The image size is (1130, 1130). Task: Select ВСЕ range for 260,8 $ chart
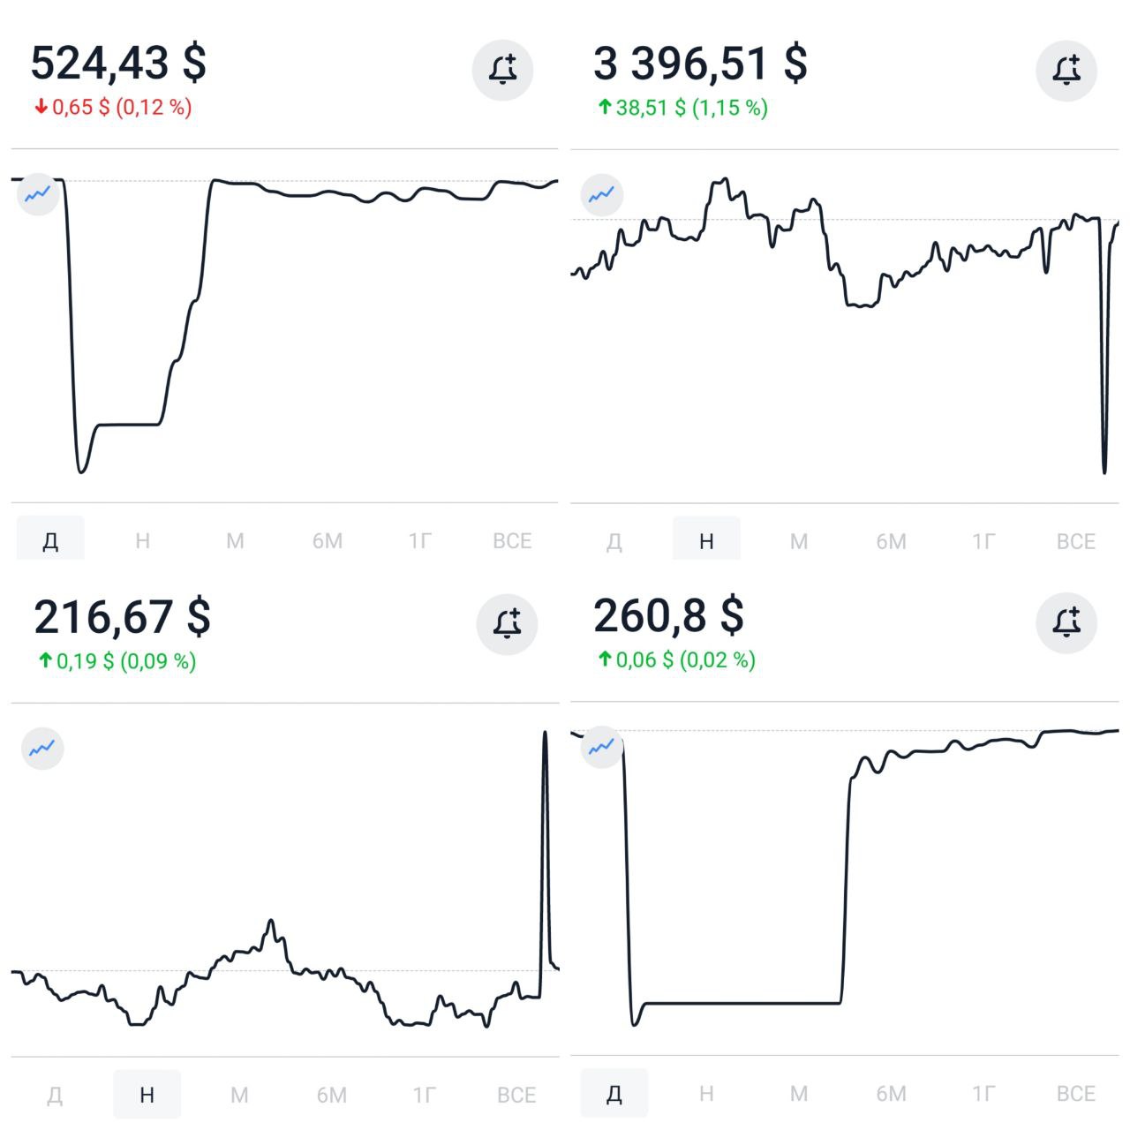pos(1075,1094)
